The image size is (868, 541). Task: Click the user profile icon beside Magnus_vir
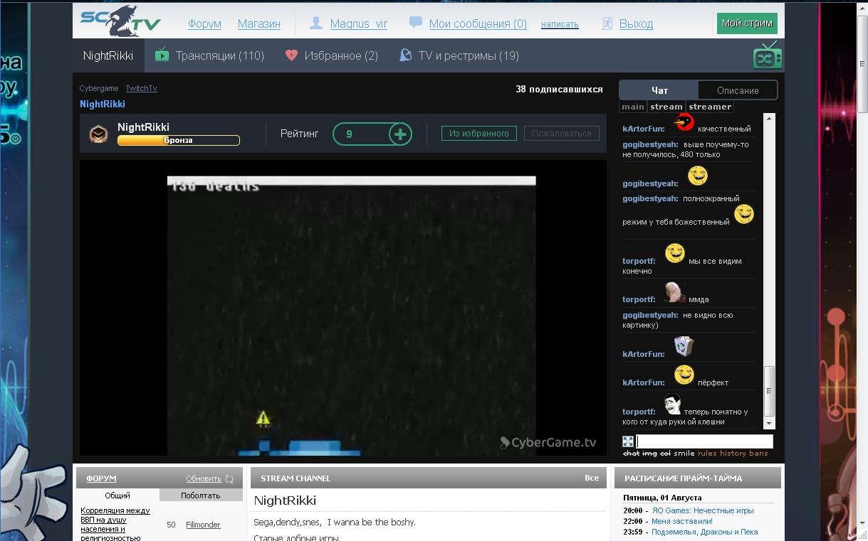[x=316, y=23]
